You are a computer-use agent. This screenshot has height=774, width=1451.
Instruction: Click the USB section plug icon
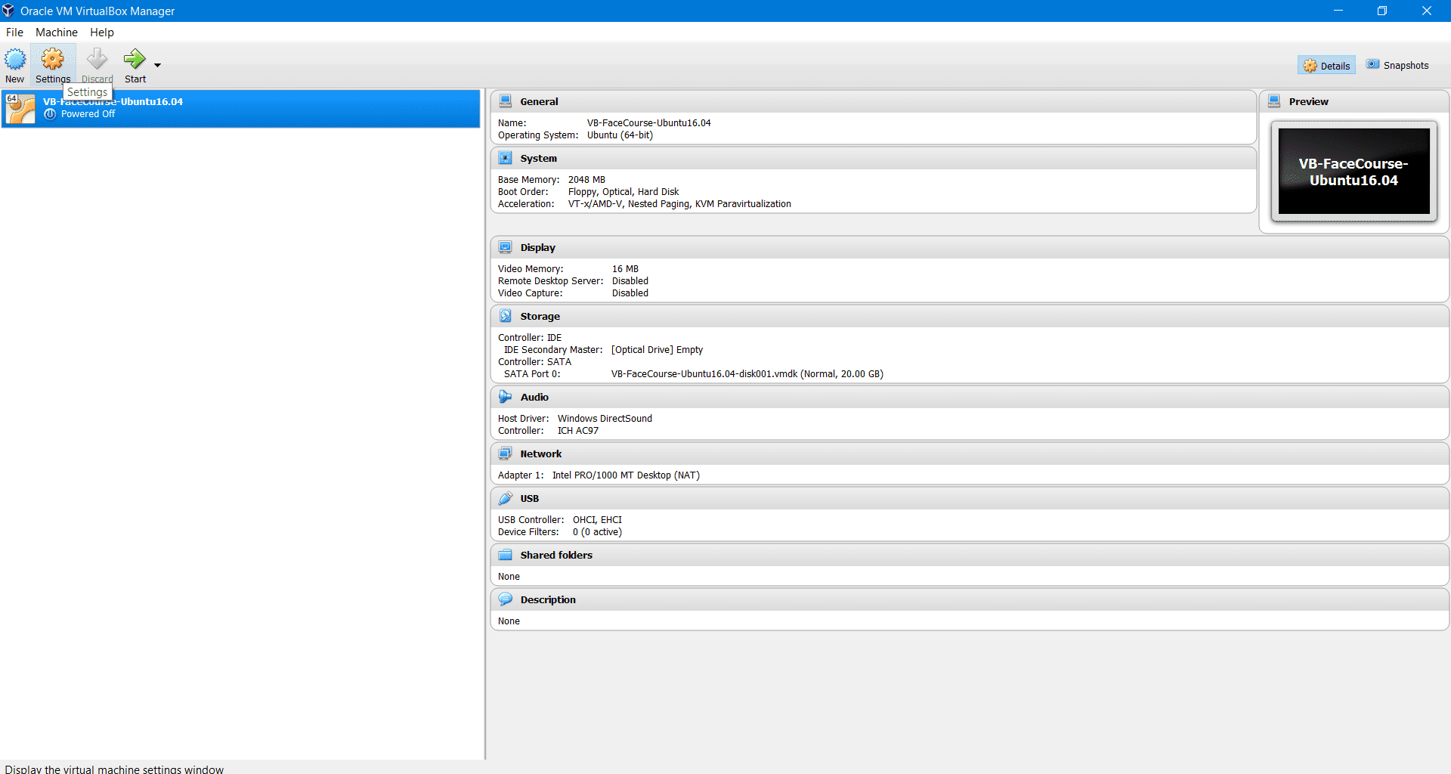[506, 498]
